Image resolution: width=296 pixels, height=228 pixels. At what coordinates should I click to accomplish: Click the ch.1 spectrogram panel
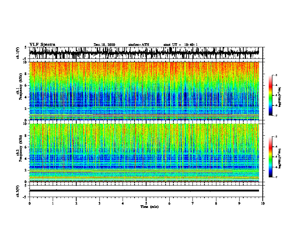pos(144,91)
